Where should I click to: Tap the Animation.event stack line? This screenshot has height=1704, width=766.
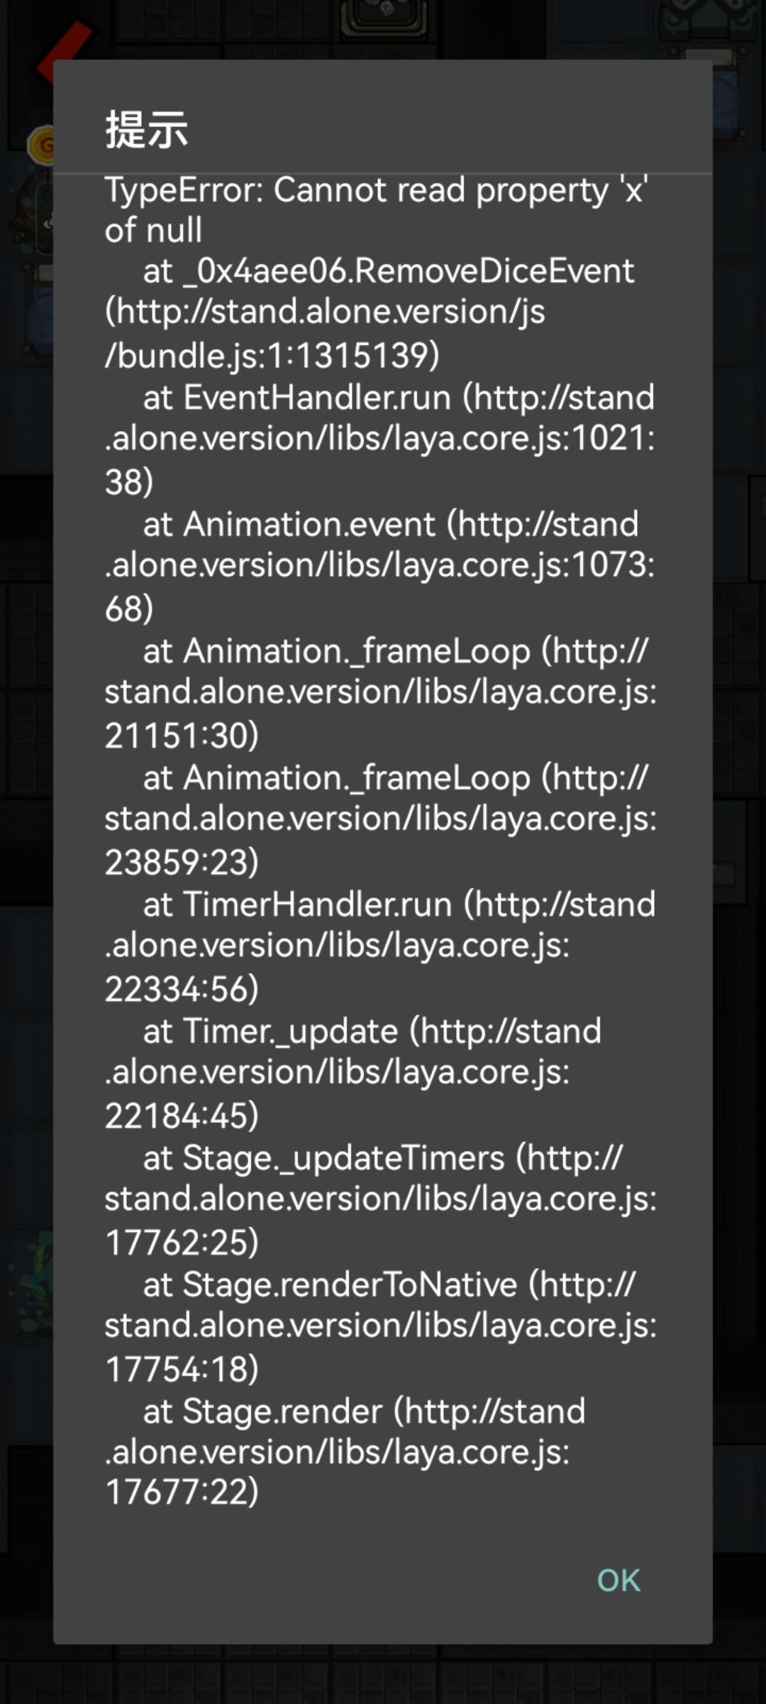(x=391, y=525)
